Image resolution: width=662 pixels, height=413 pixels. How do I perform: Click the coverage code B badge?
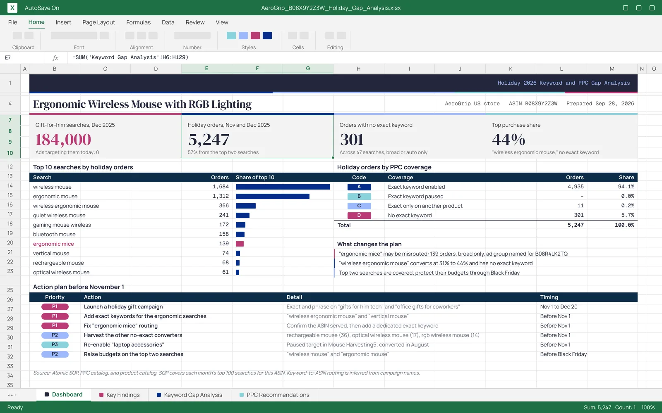(359, 197)
